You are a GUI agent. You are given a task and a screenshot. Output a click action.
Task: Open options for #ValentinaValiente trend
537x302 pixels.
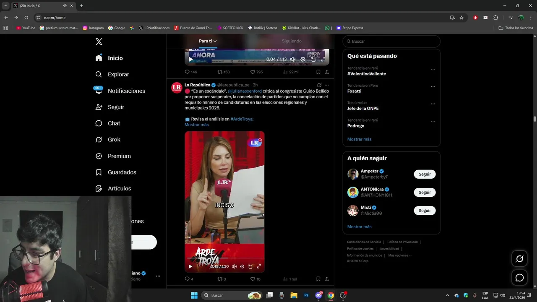pyautogui.click(x=433, y=69)
